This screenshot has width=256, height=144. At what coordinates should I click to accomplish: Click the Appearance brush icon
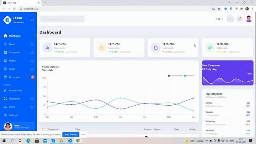[x=5, y=90]
